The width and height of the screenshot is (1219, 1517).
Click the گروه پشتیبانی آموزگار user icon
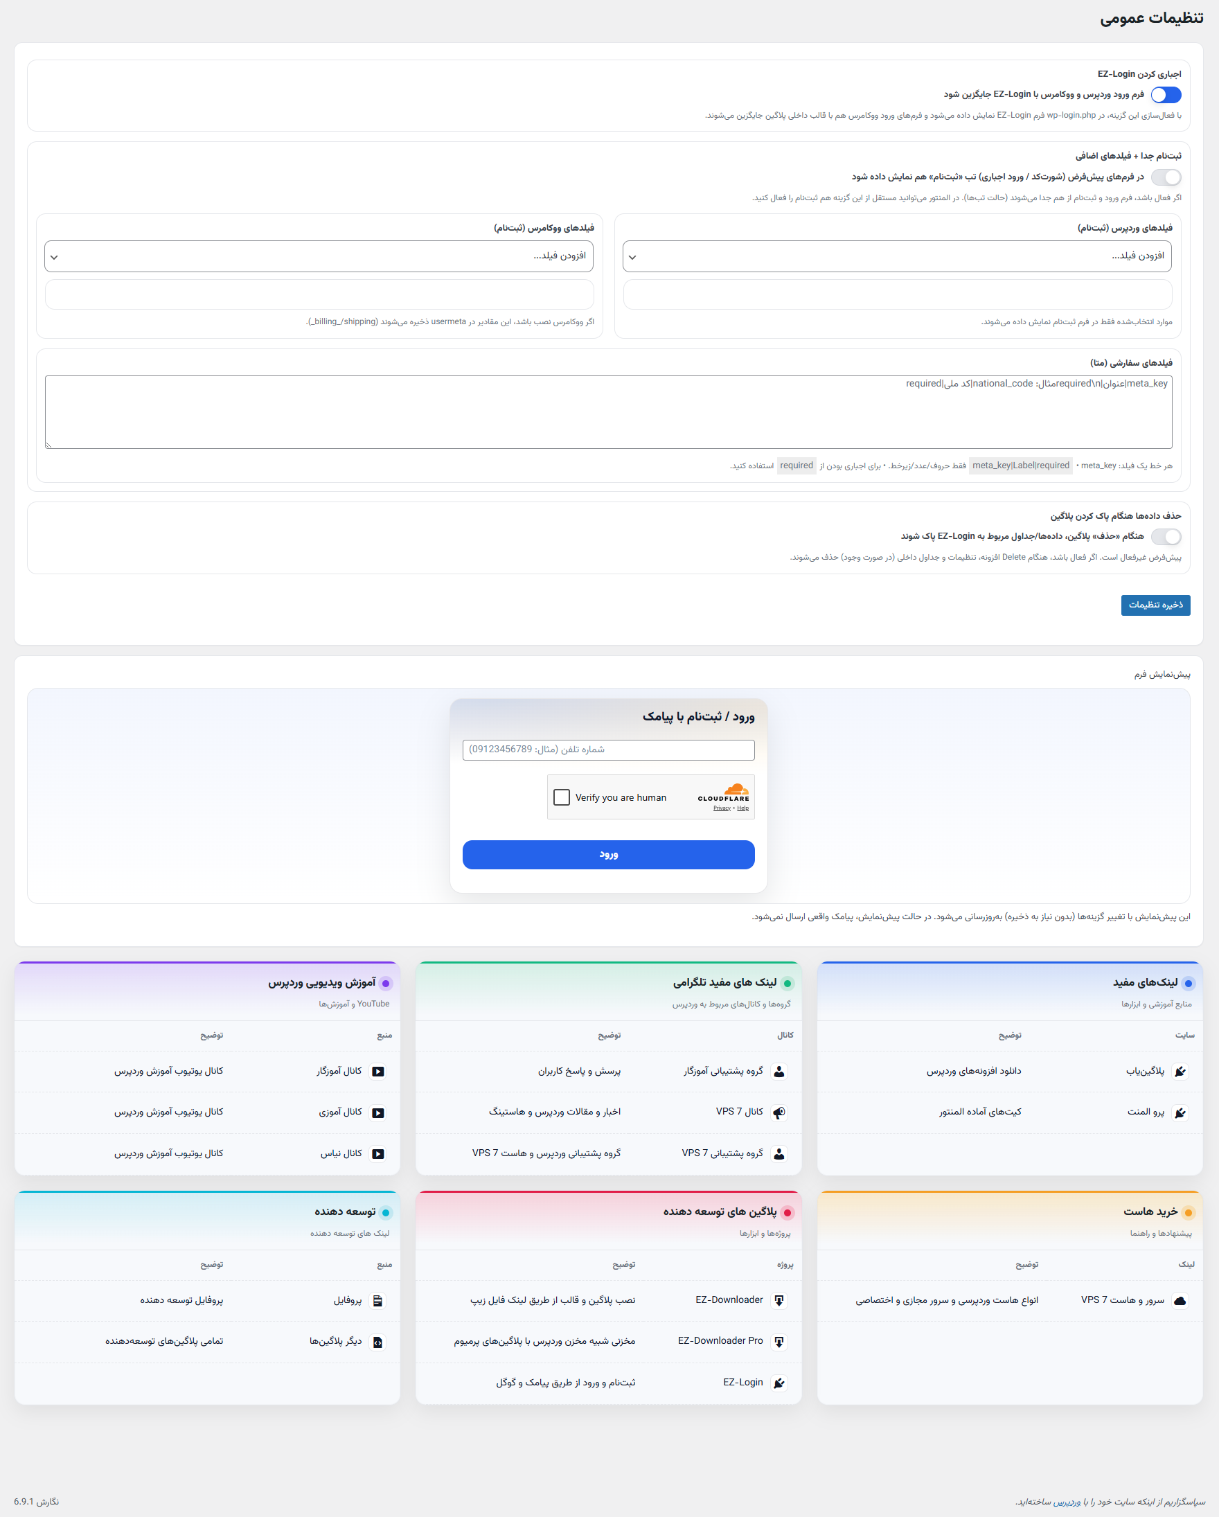[778, 1072]
